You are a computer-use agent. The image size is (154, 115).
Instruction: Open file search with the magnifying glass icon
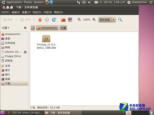120,20
